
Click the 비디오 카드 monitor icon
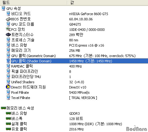point(8,14)
